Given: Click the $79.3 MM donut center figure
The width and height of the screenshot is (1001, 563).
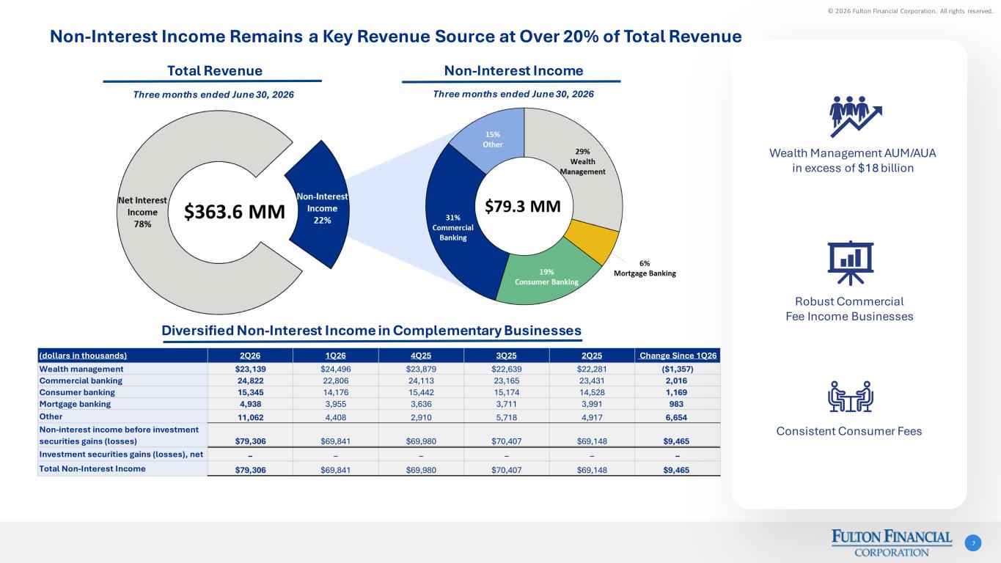Looking at the screenshot, I should 523,207.
